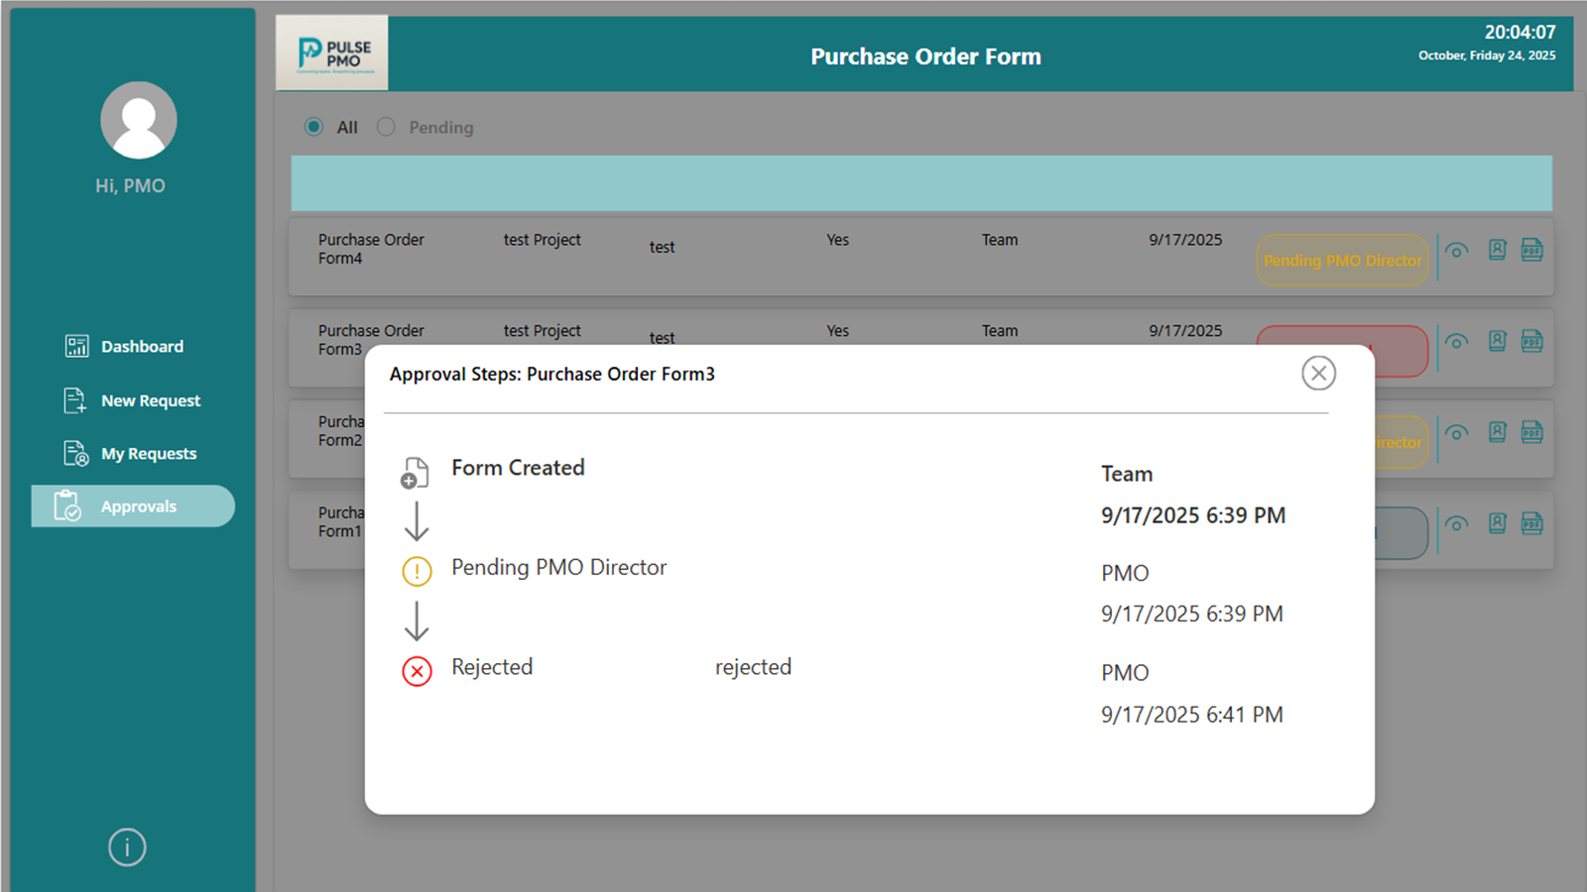Open My Requests from the sidebar
The width and height of the screenshot is (1587, 892).
(149, 453)
